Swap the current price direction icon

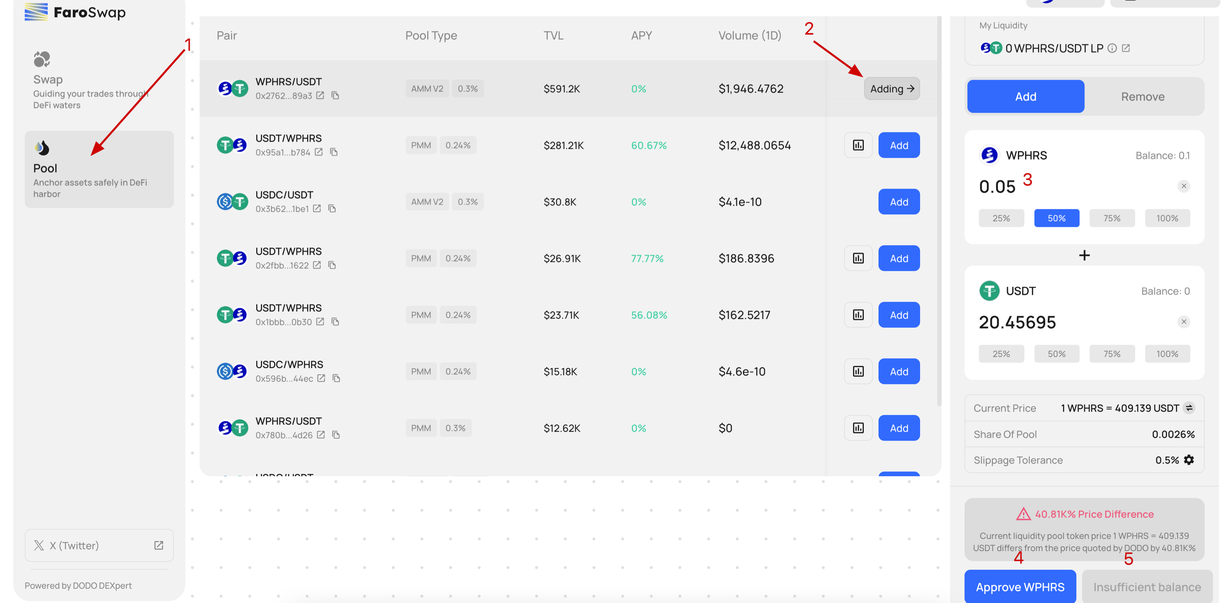[x=1189, y=408]
